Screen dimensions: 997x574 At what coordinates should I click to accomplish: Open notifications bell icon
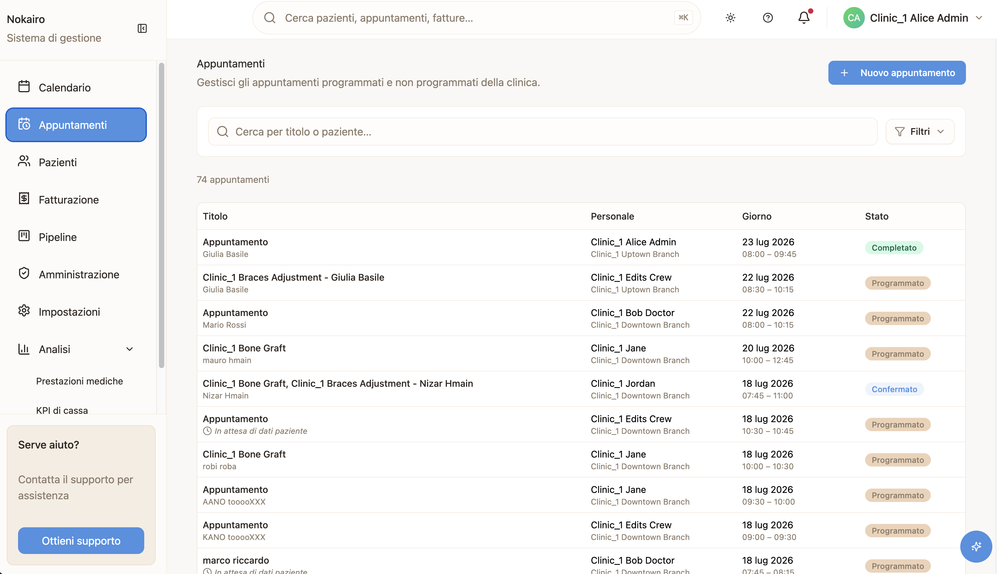pos(804,18)
